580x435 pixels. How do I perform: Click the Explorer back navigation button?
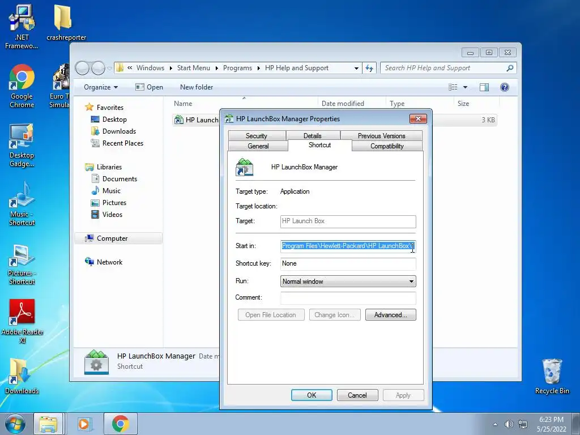83,68
